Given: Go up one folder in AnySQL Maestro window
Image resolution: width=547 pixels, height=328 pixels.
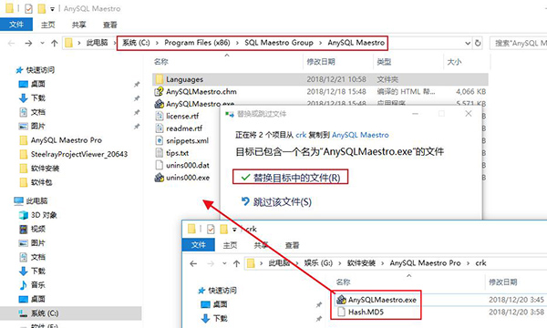Looking at the screenshot, I should (x=54, y=43).
